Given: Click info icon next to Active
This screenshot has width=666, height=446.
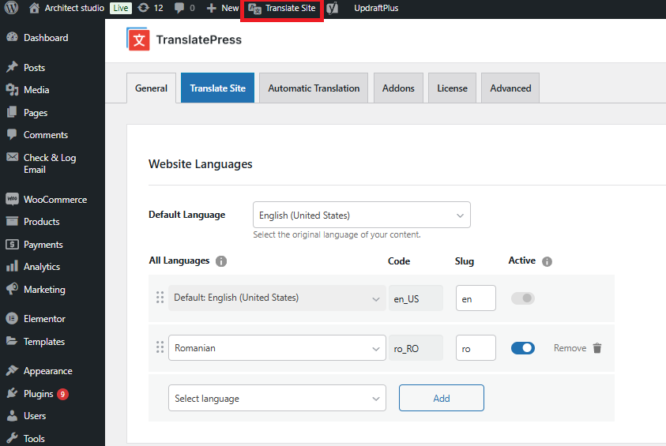Looking at the screenshot, I should (547, 261).
